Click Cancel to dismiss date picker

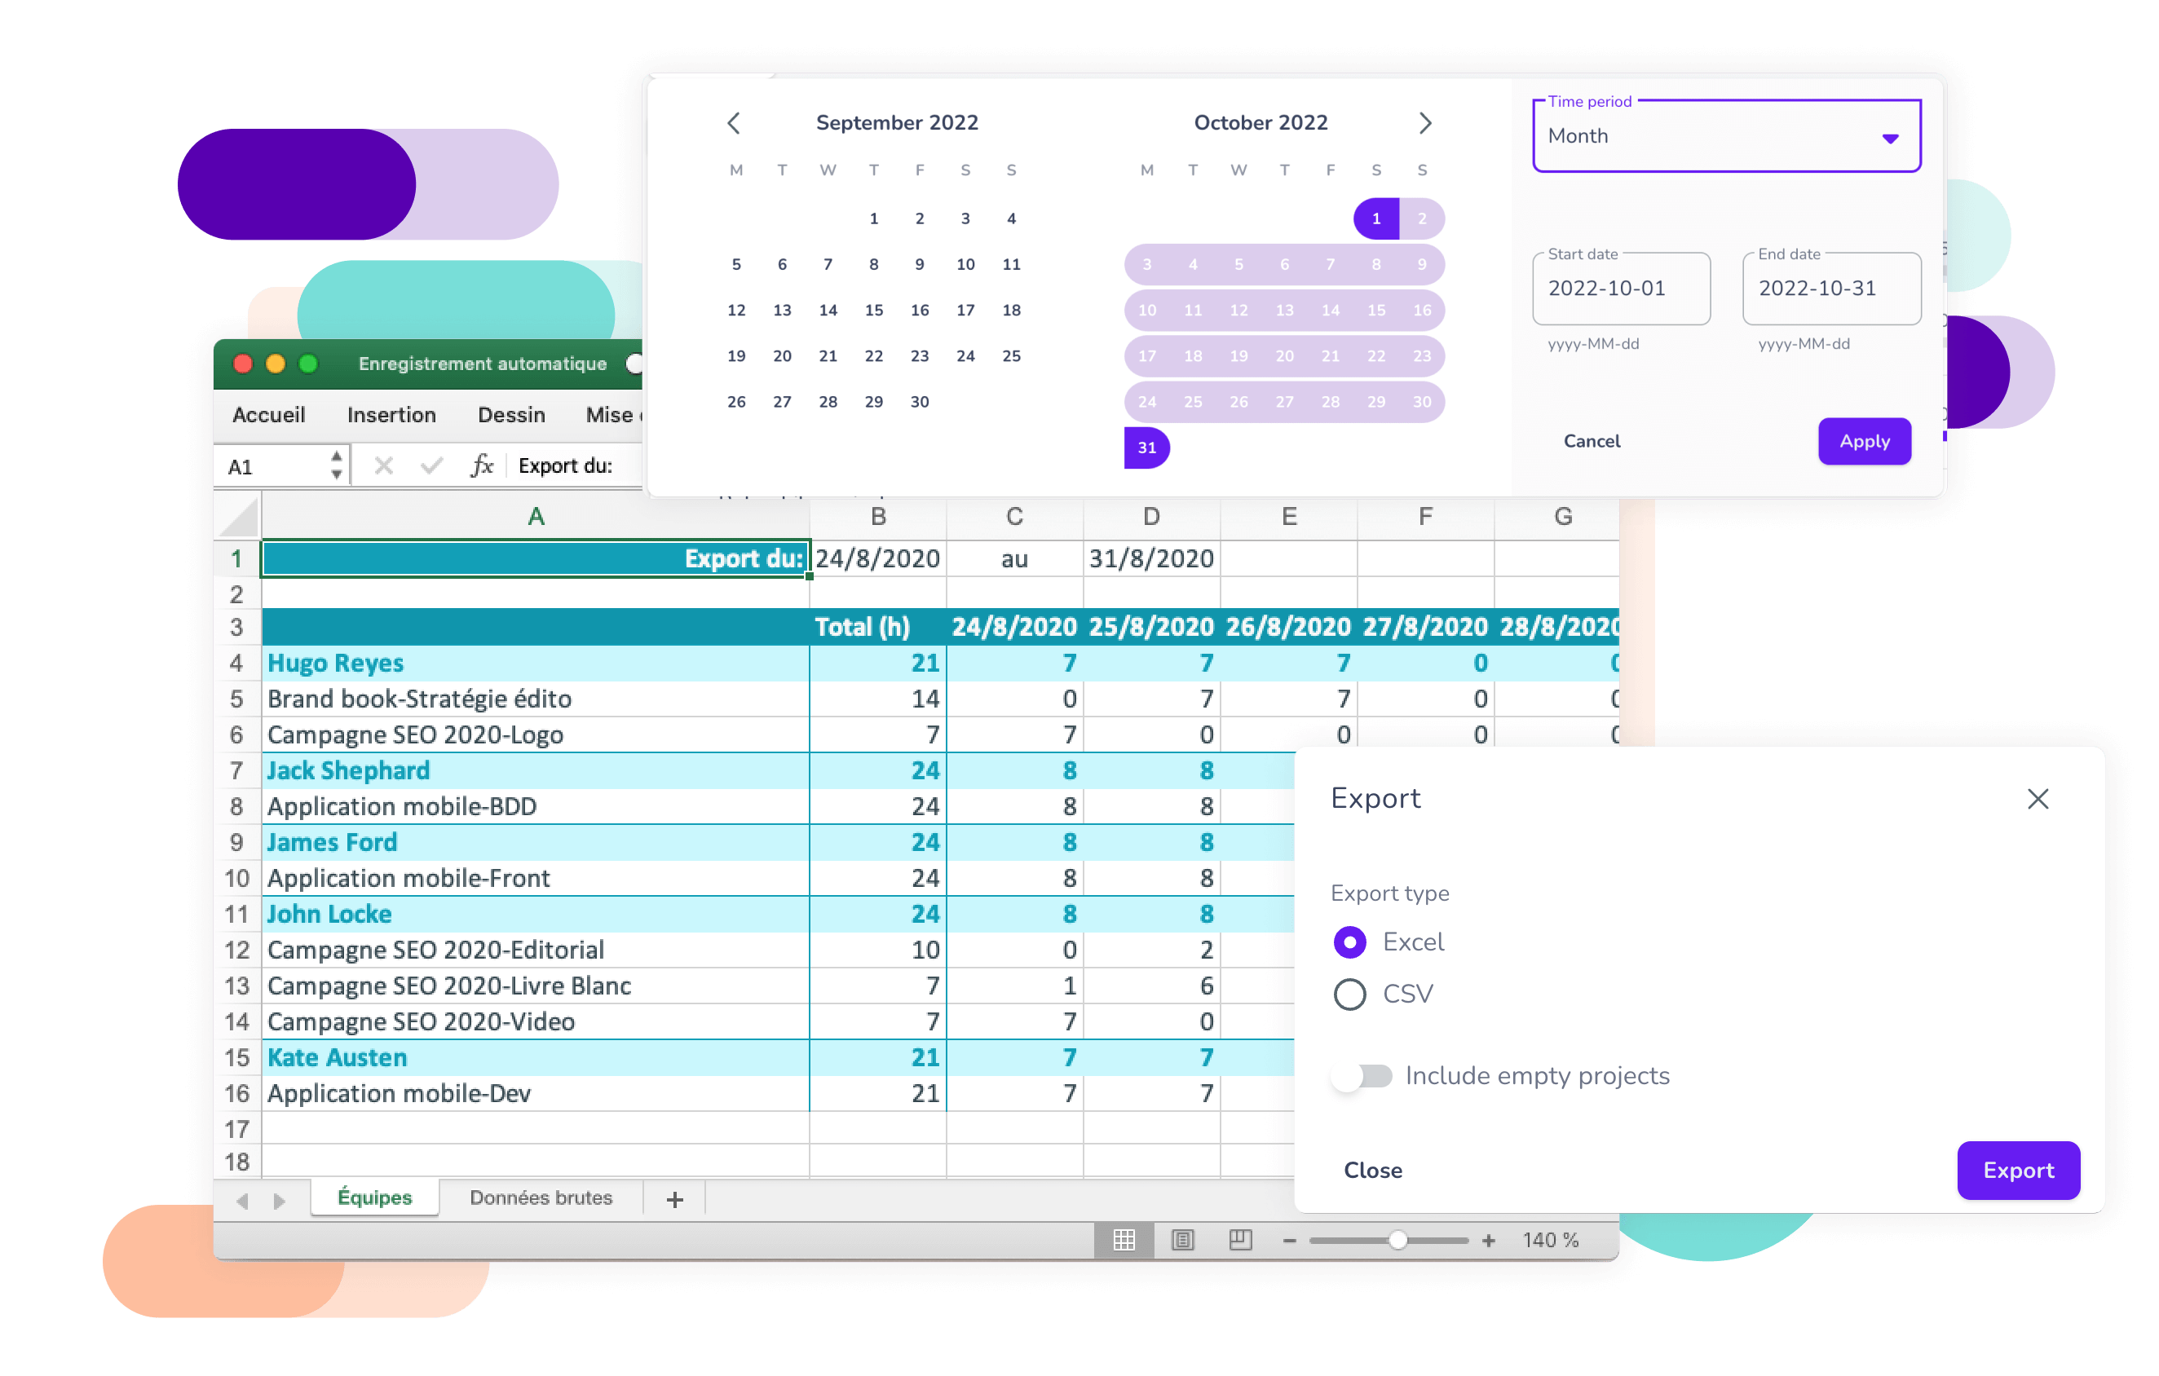tap(1592, 442)
